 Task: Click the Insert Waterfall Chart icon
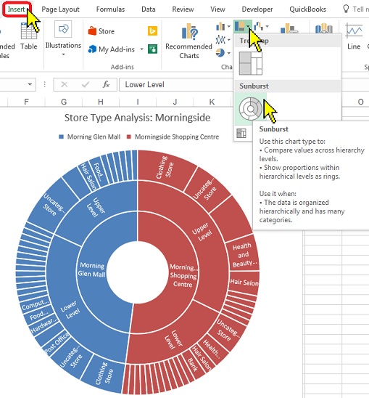(x=258, y=26)
